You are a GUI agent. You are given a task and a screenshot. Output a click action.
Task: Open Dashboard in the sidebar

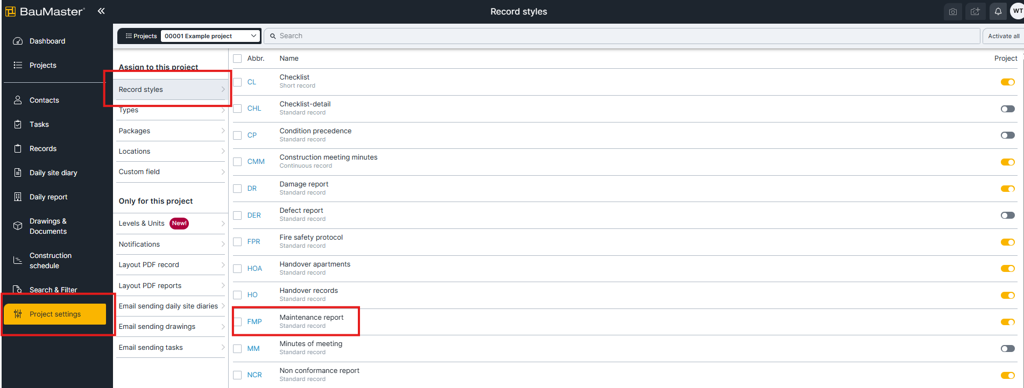(x=47, y=41)
